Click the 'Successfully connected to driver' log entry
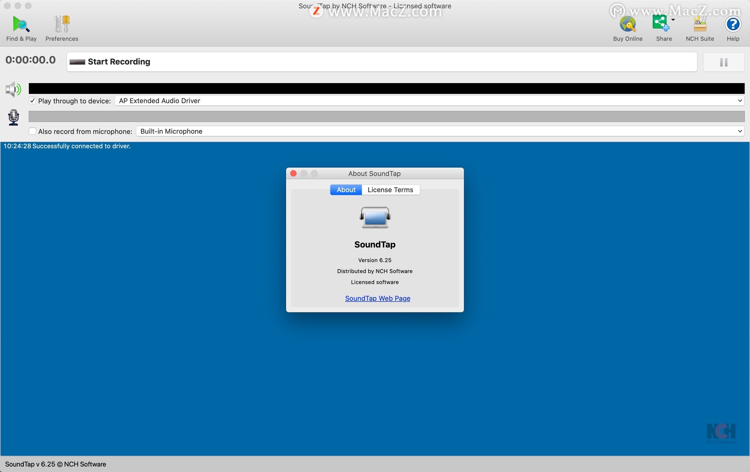 (67, 146)
